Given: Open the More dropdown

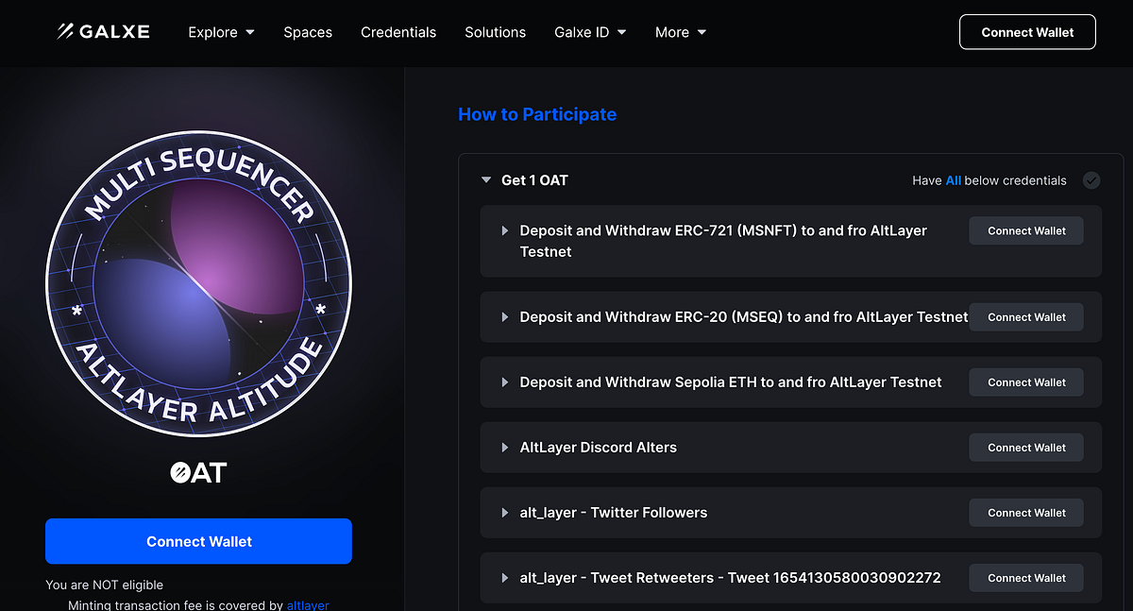Looking at the screenshot, I should 679,32.
